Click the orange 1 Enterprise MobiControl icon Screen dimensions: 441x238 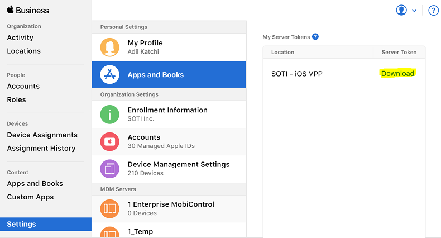109,208
